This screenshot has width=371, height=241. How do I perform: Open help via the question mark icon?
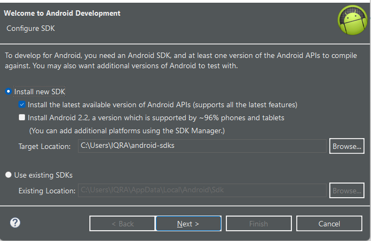(15, 223)
